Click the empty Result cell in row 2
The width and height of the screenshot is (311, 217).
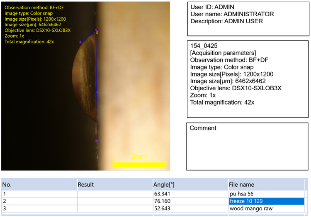[x=114, y=201]
